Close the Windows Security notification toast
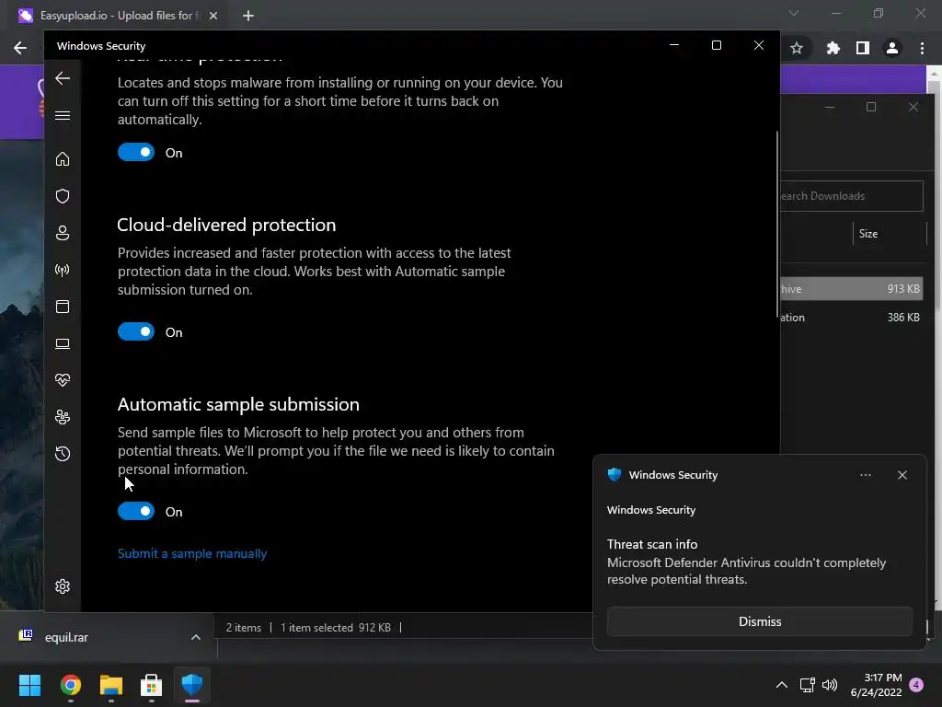The image size is (942, 707). click(902, 475)
